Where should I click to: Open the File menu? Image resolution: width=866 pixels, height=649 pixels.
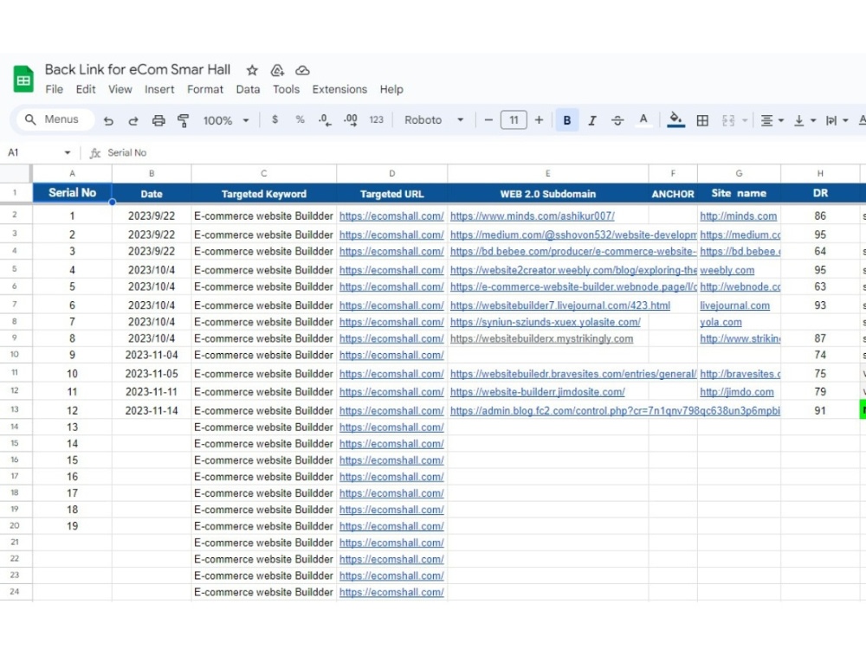pos(54,89)
